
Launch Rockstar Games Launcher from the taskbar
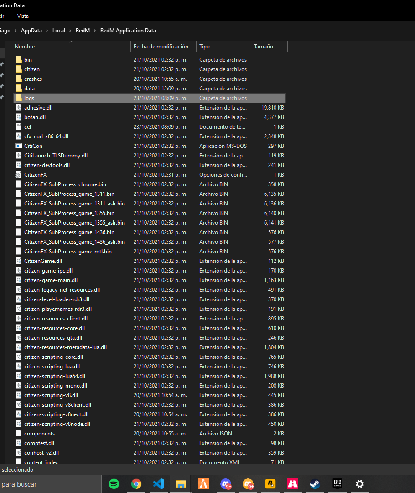pos(270,484)
